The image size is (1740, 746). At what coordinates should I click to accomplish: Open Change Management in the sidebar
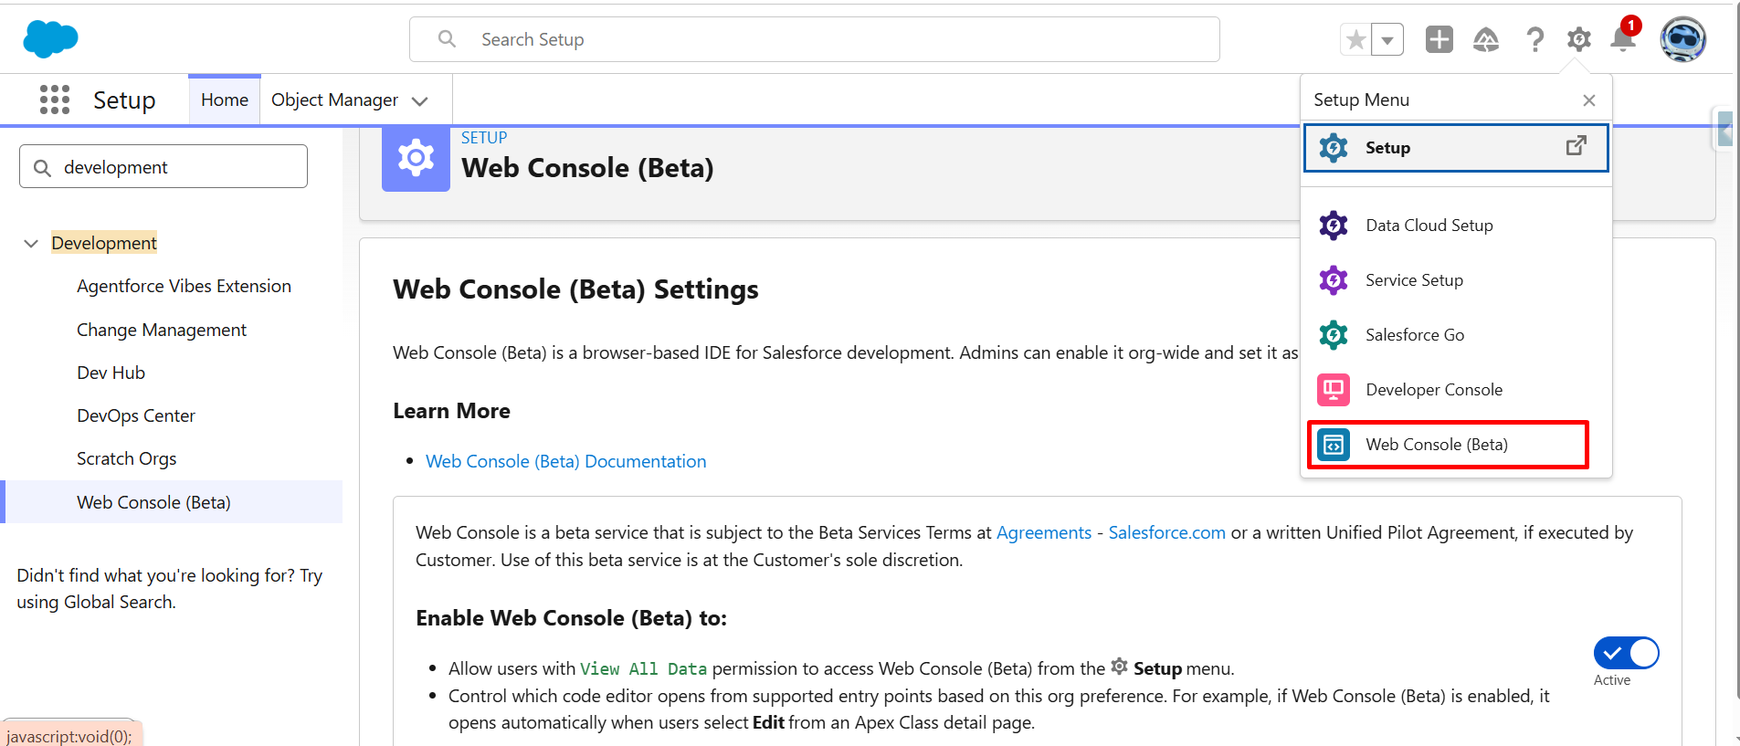coord(162,330)
